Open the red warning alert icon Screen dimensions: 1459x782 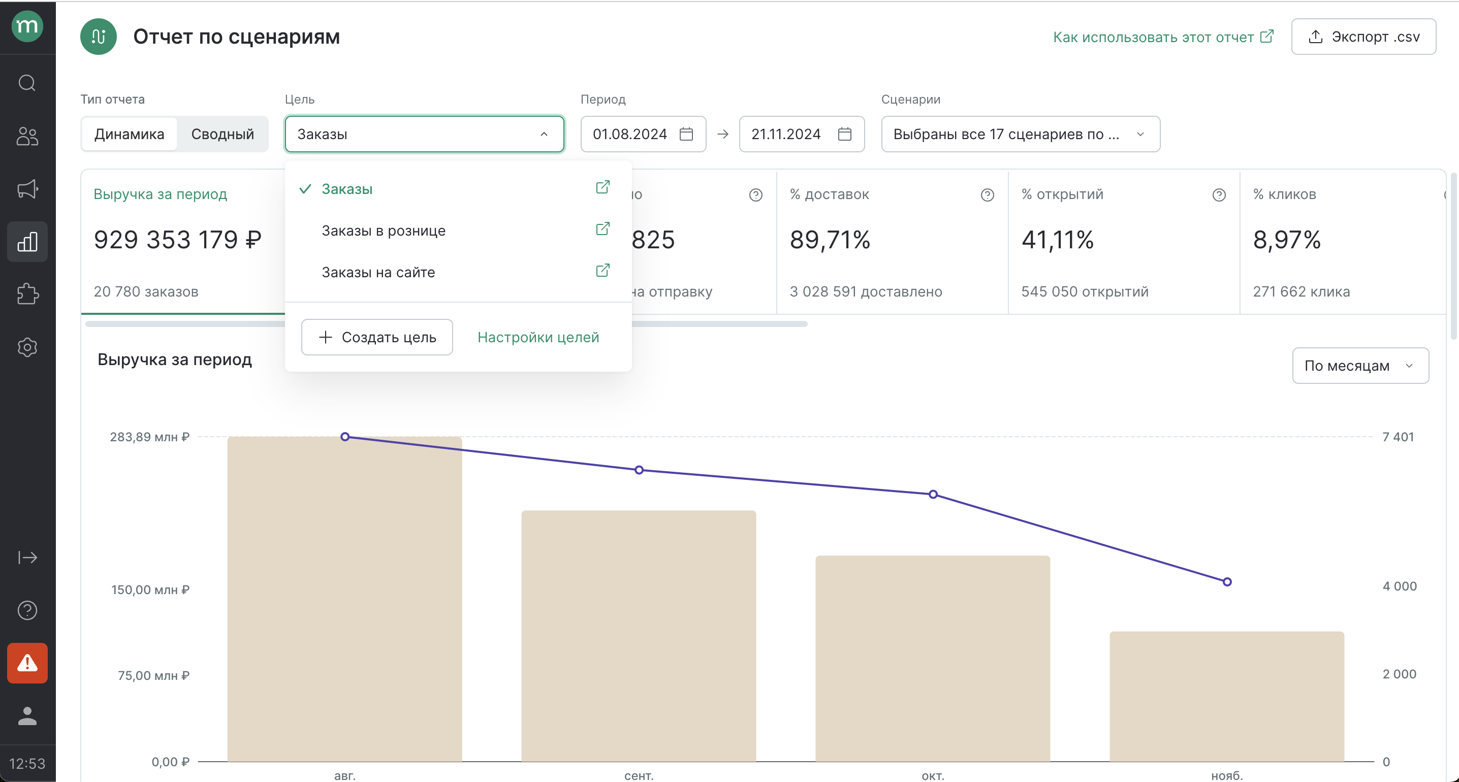coord(27,663)
